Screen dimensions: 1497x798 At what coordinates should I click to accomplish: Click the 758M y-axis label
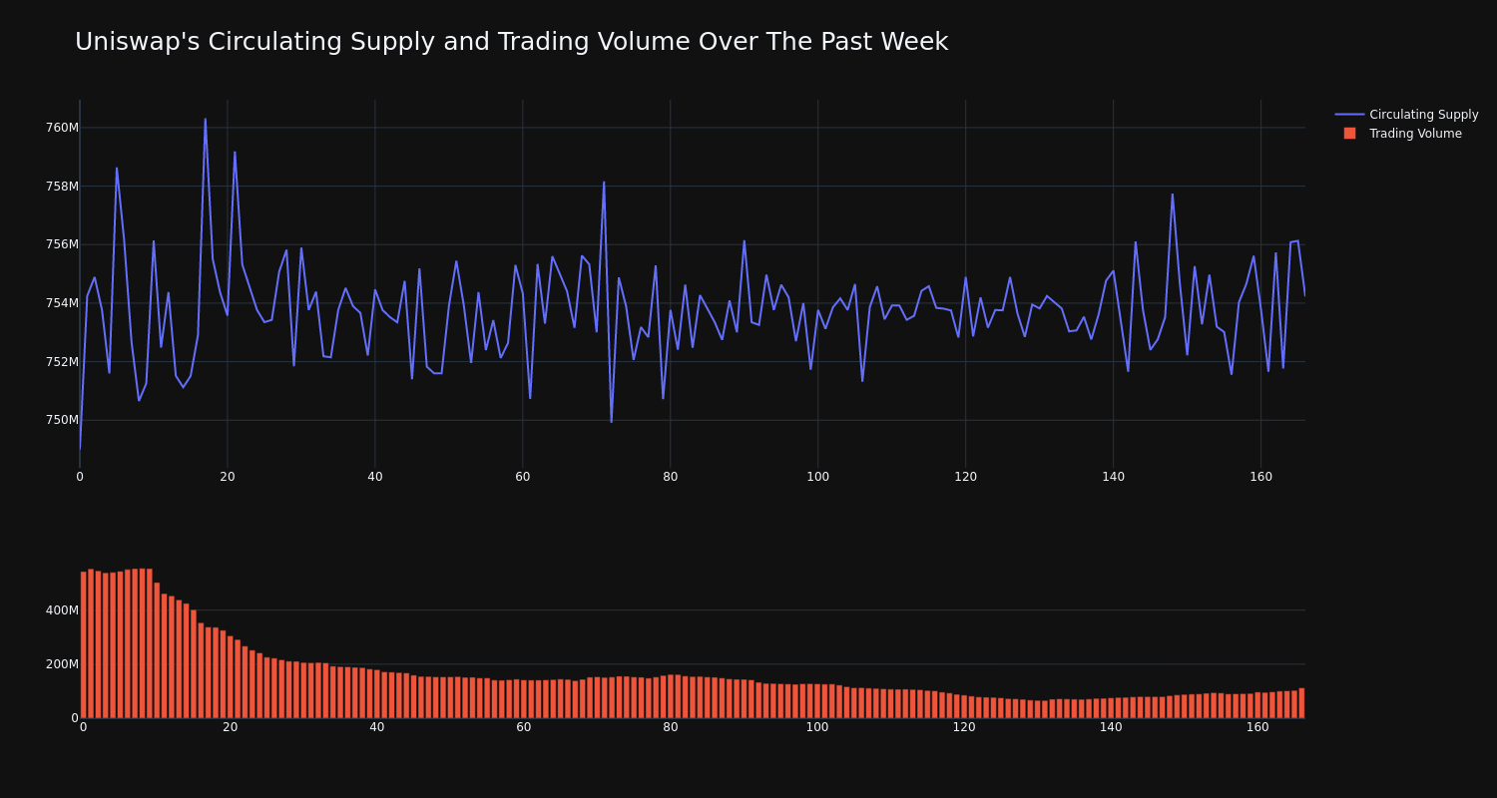coord(62,187)
